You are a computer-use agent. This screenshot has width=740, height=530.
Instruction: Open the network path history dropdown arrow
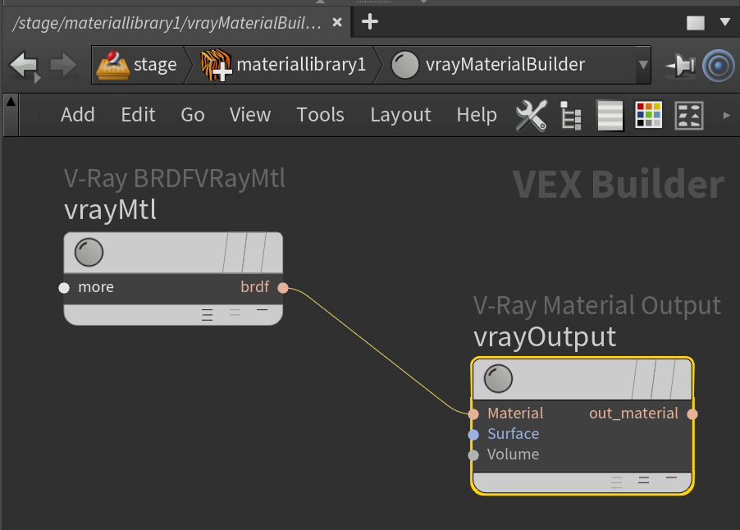click(642, 65)
